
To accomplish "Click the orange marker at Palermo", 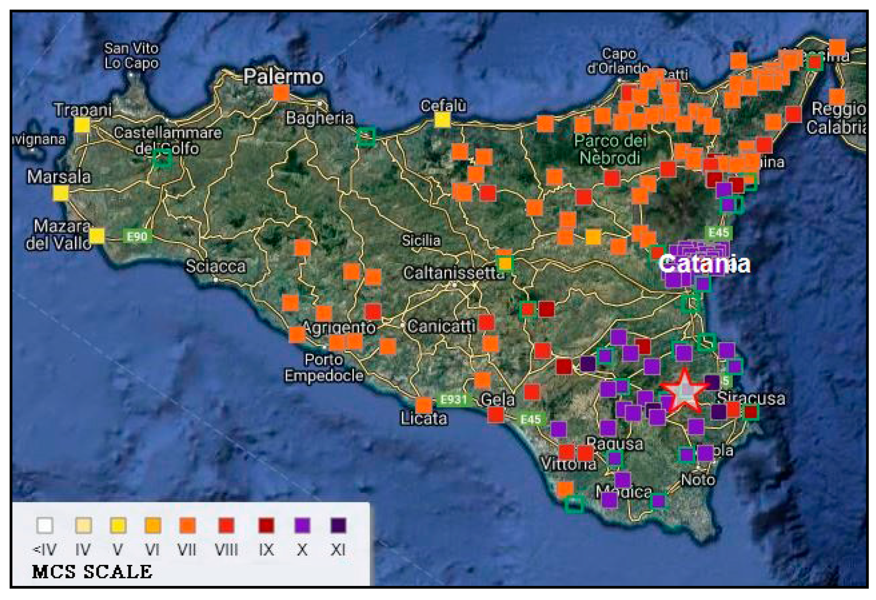I will coord(281,93).
